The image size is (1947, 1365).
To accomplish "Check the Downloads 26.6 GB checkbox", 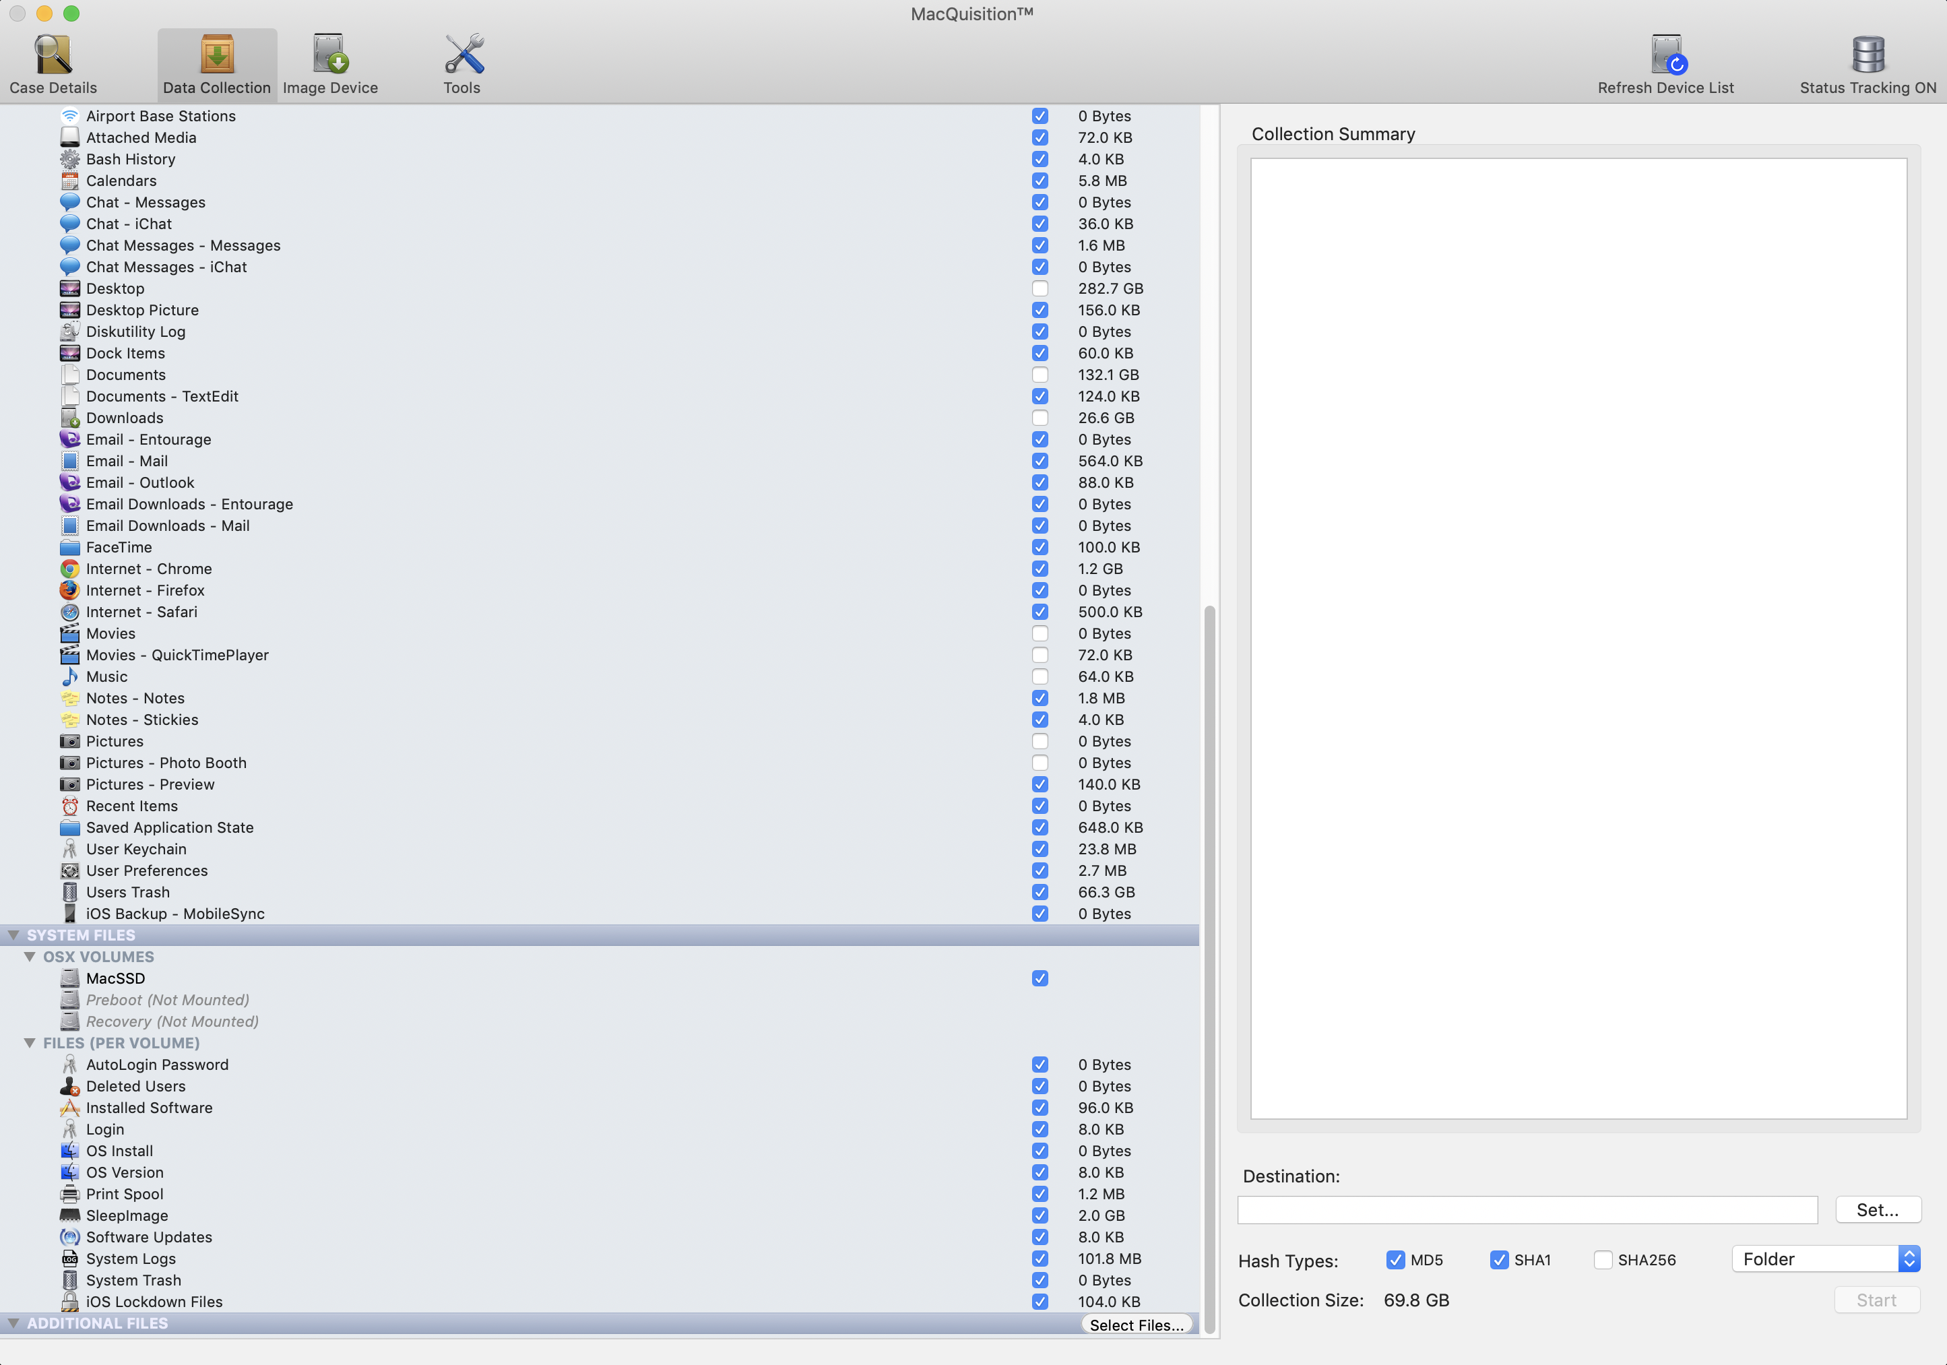I will tap(1040, 418).
